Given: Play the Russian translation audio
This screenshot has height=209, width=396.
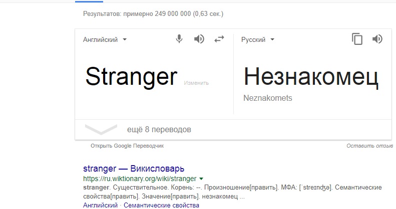Looking at the screenshot, I should click(x=377, y=39).
